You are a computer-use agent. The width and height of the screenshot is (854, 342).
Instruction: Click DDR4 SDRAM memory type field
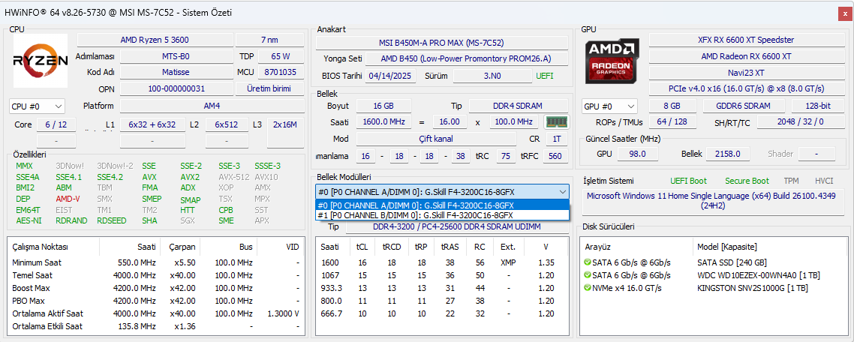(518, 106)
